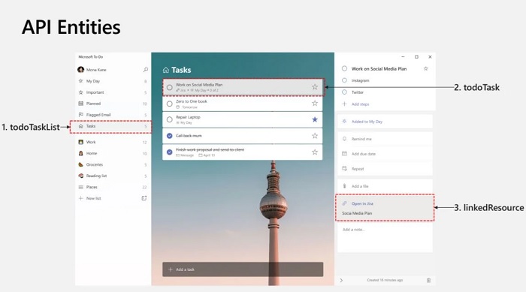Click the star on Finish work proposal task
526x292 pixels.
point(315,152)
